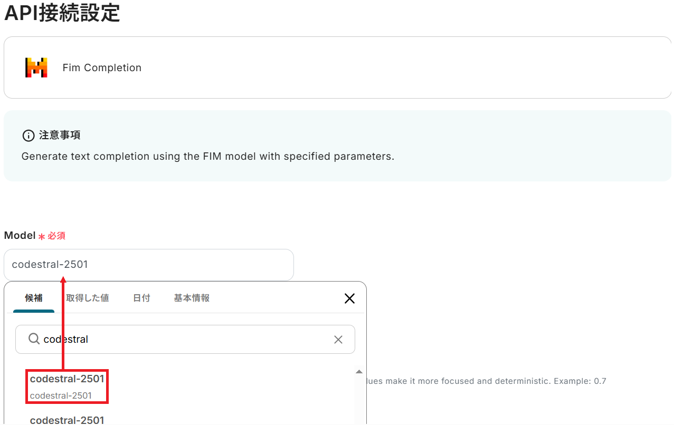Click the Model field label
674x425 pixels.
pos(20,236)
